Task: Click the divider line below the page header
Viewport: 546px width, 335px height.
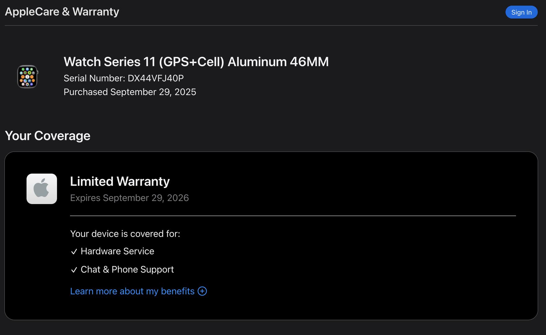Action: [271, 25]
